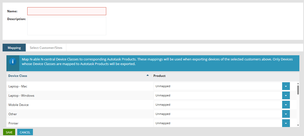Open the Select Customer/Sites tab

coord(46,48)
